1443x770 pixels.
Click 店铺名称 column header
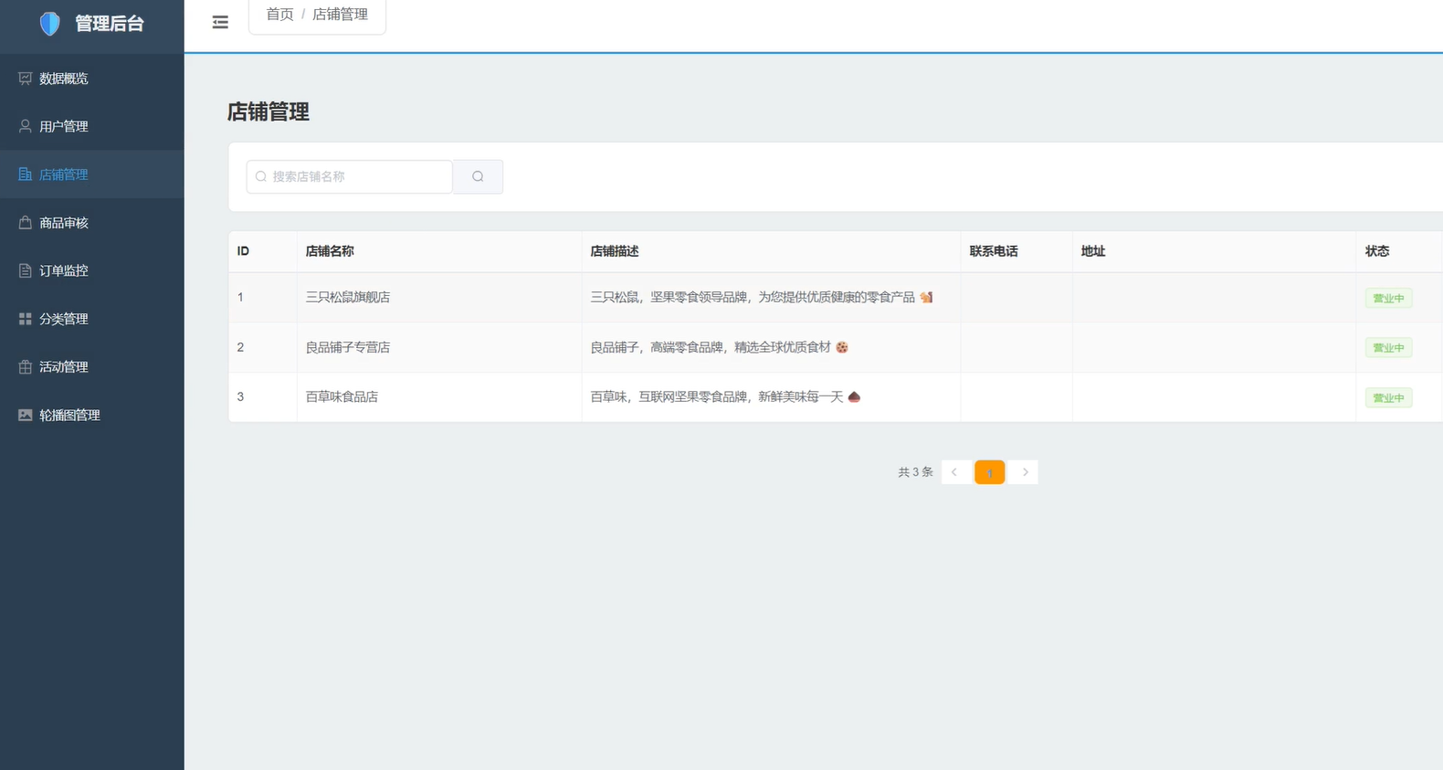[330, 251]
